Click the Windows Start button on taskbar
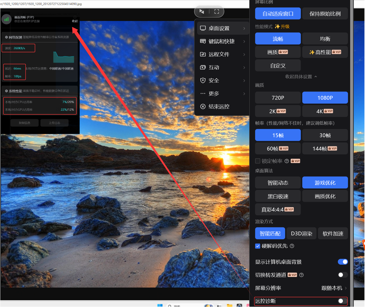Screen dimensions: 365x307 click(160, 305)
